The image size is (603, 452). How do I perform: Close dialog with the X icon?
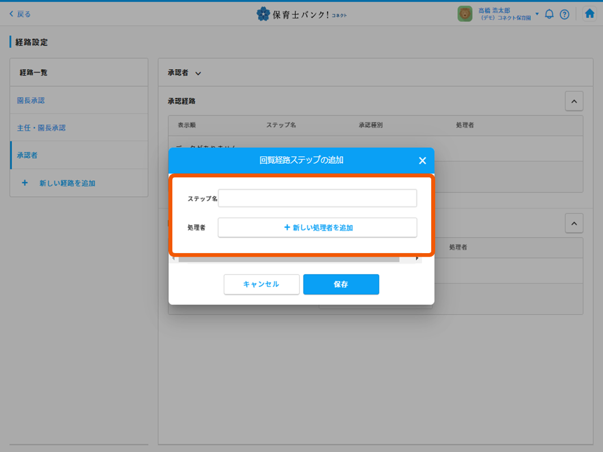click(422, 160)
